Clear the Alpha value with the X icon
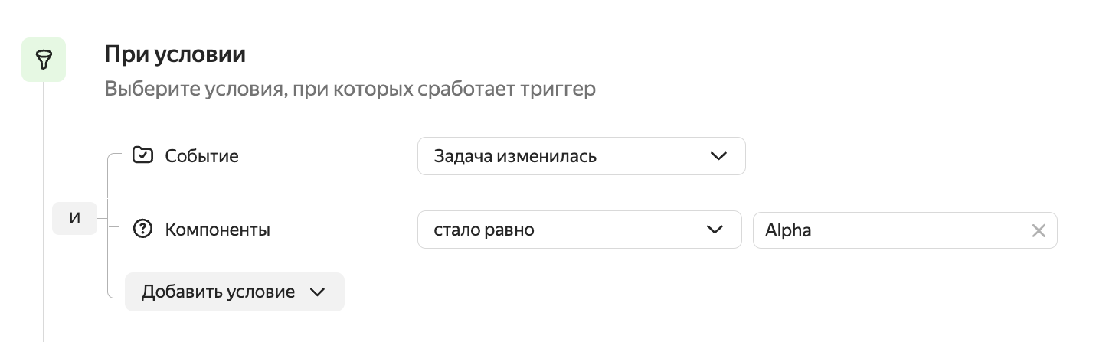This screenshot has width=1096, height=342. point(1039,230)
